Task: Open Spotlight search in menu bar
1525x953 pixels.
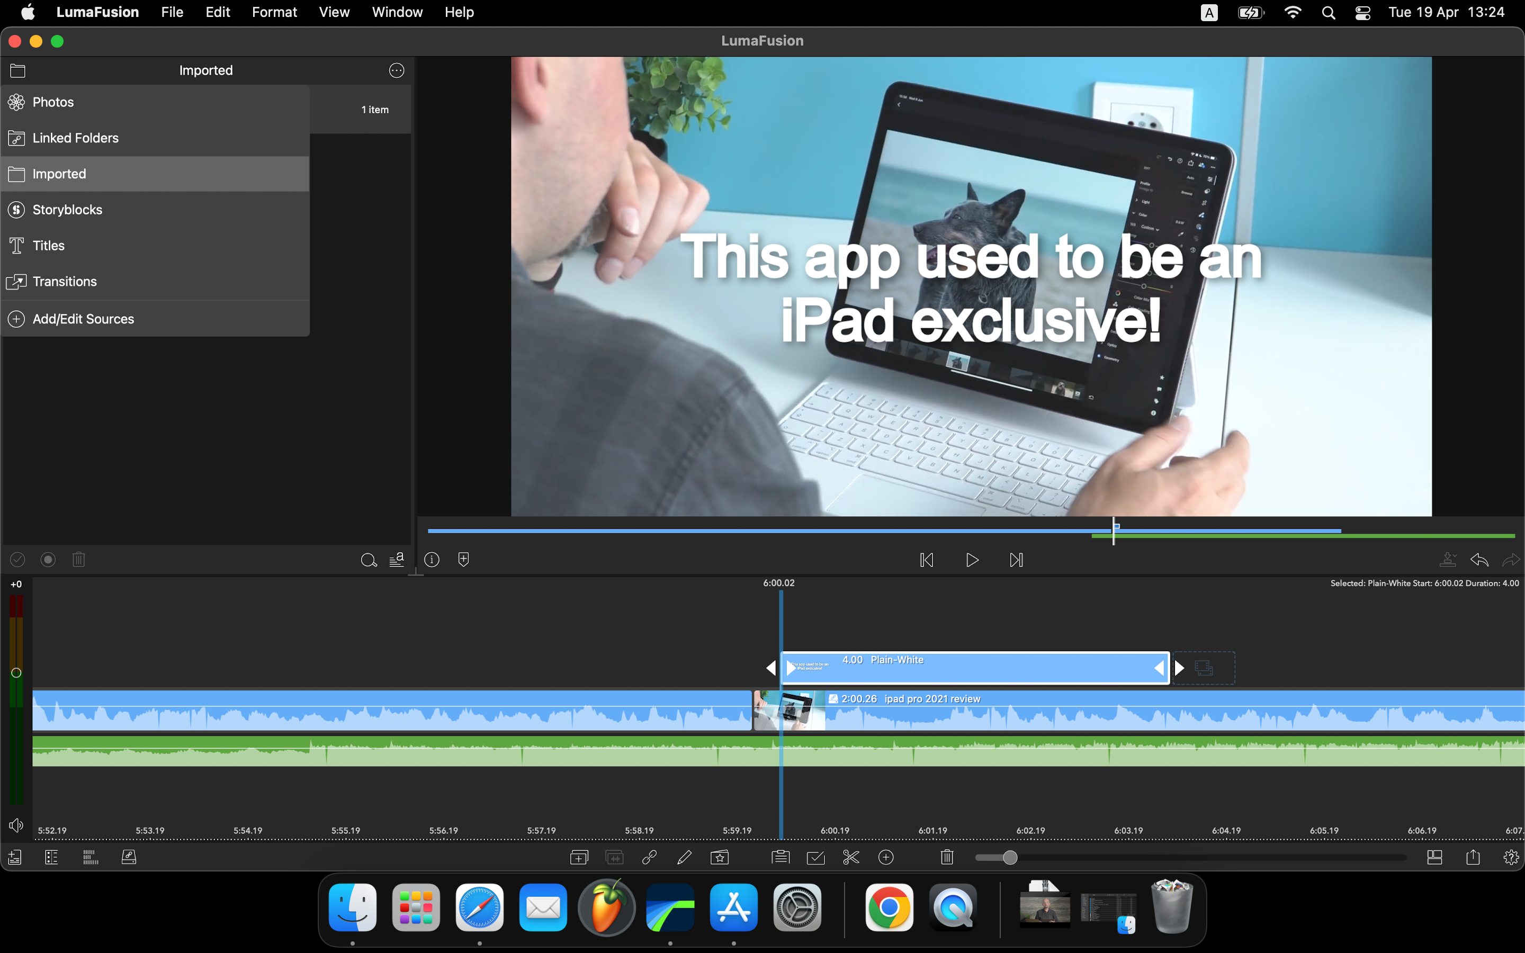Action: point(1329,13)
